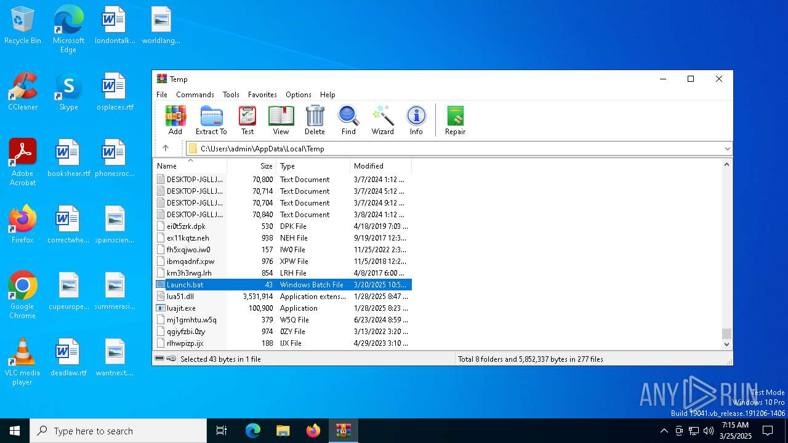Image resolution: width=788 pixels, height=443 pixels.
Task: Select ei0t5zrk.dpk file
Action: pyautogui.click(x=186, y=226)
